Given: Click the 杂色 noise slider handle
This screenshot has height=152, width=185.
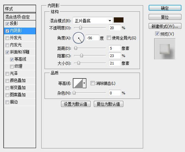Looking at the screenshot, I should pyautogui.click(x=74, y=93).
